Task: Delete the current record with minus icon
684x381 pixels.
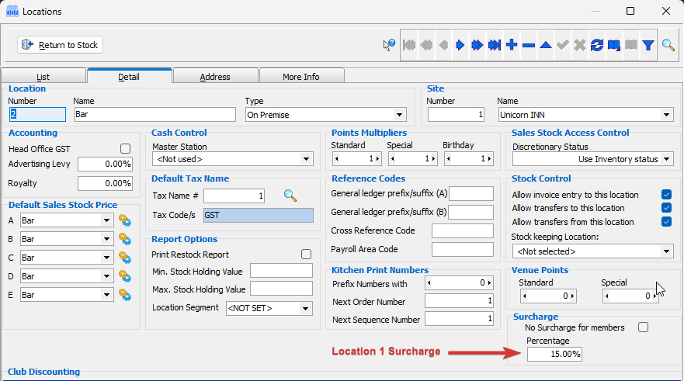Action: pos(529,45)
